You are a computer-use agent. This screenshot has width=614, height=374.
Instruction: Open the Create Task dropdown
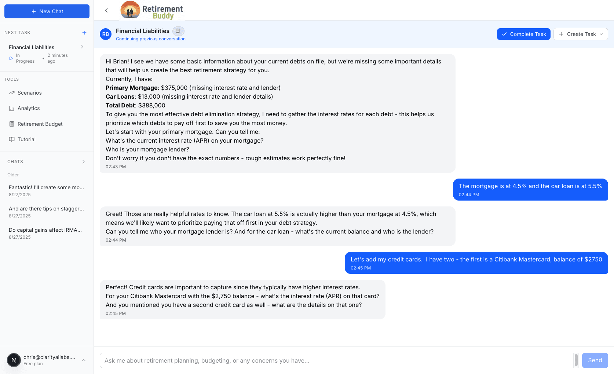coord(581,34)
